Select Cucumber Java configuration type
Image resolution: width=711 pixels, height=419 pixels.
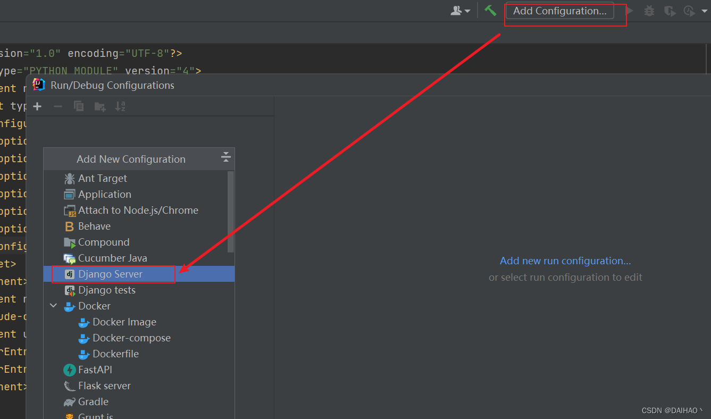tap(139, 258)
